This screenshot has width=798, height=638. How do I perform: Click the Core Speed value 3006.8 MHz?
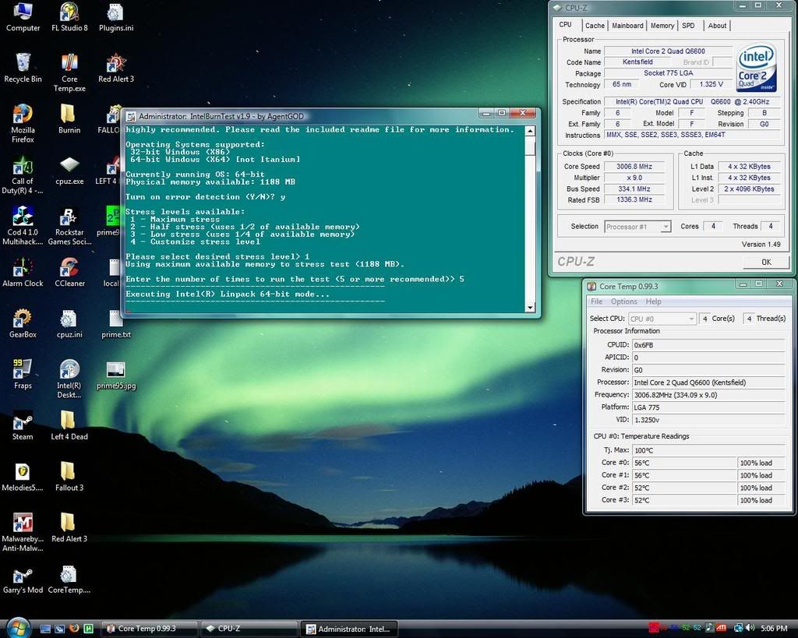634,167
